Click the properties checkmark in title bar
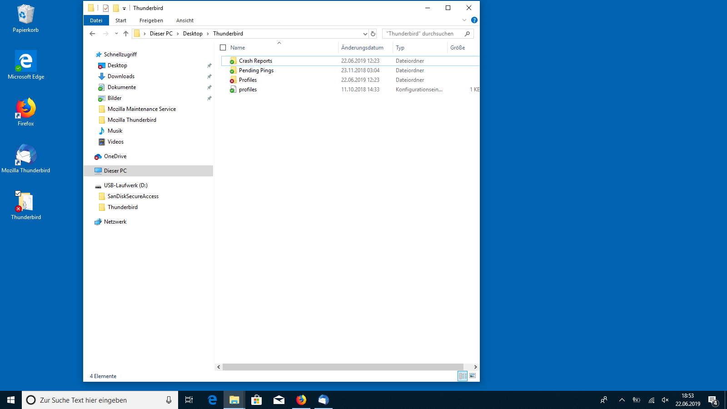This screenshot has height=409, width=727. 106,8
